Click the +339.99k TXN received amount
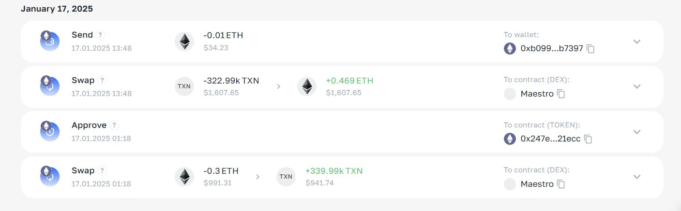 click(334, 171)
